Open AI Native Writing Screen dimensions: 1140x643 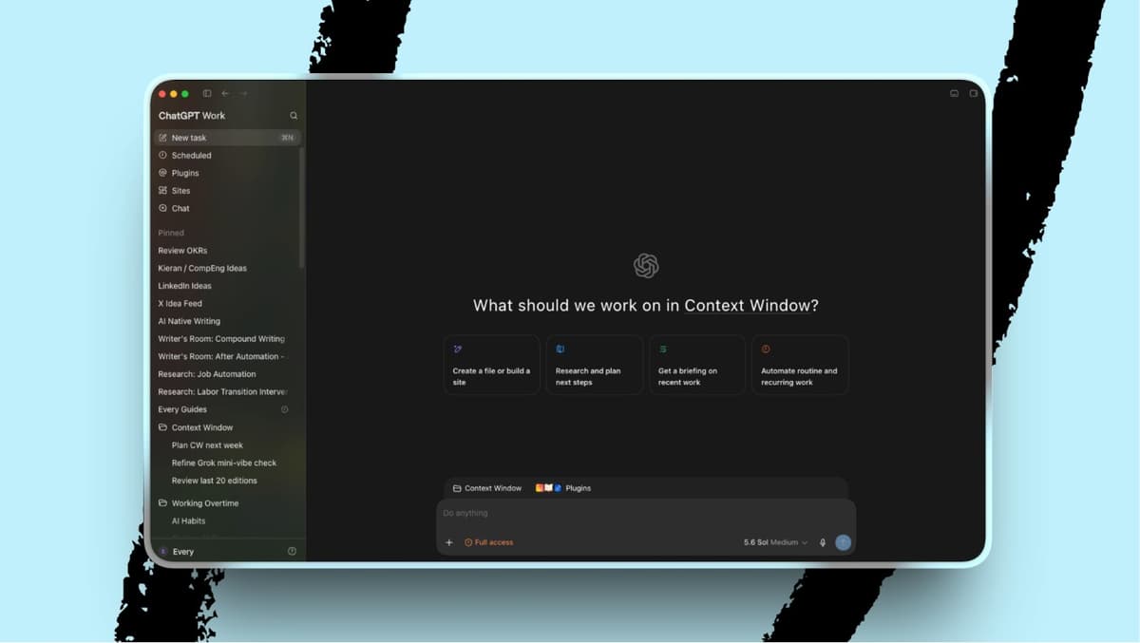189,321
